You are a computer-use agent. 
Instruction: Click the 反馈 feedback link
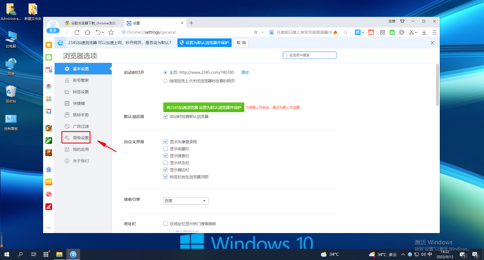[x=392, y=21]
